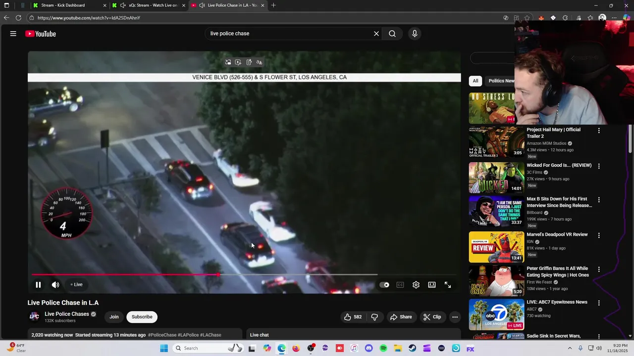
Task: Open options for Sadie Sink Secret Wars video
Action: point(599,337)
